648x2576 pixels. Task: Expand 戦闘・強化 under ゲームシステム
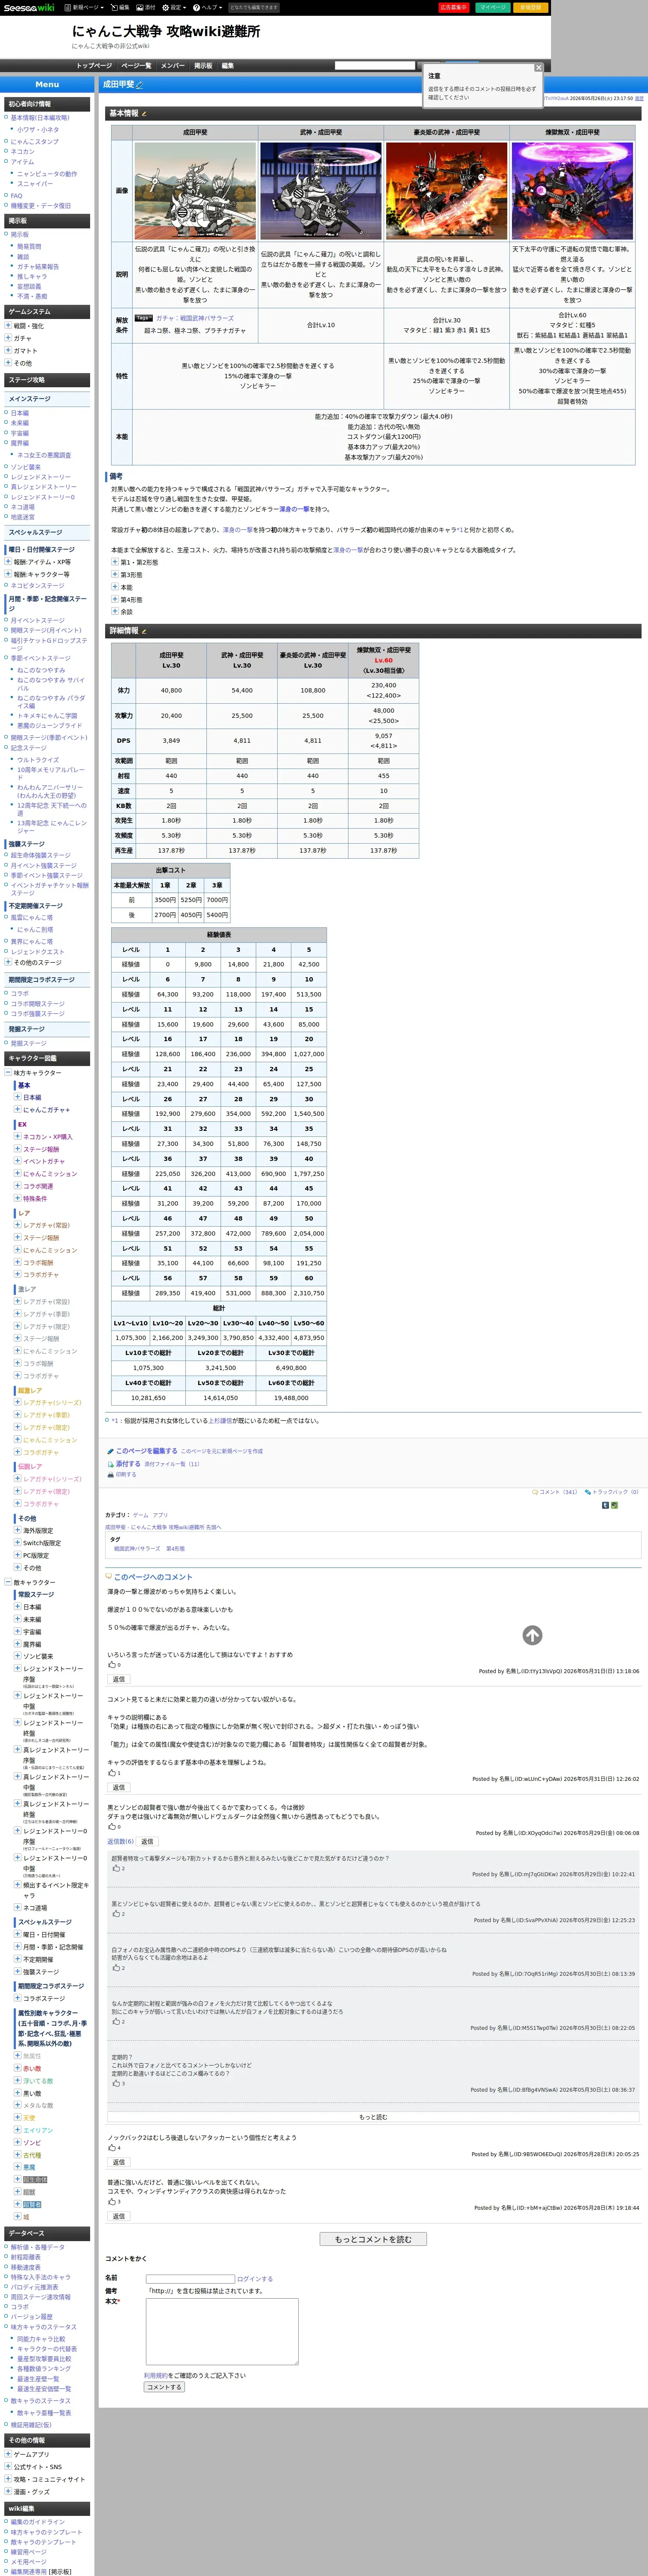point(8,325)
